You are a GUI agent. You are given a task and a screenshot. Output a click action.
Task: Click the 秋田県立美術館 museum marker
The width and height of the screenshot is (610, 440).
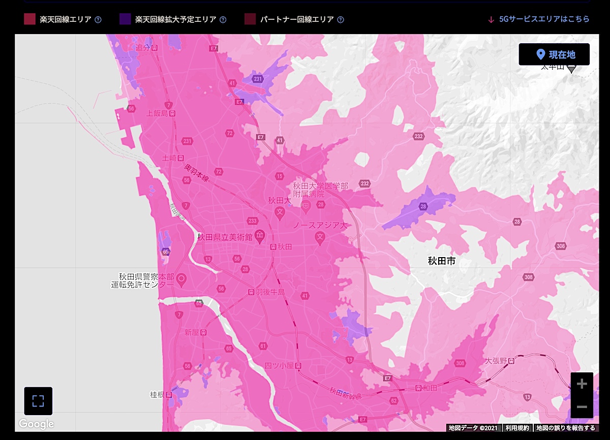(x=260, y=236)
